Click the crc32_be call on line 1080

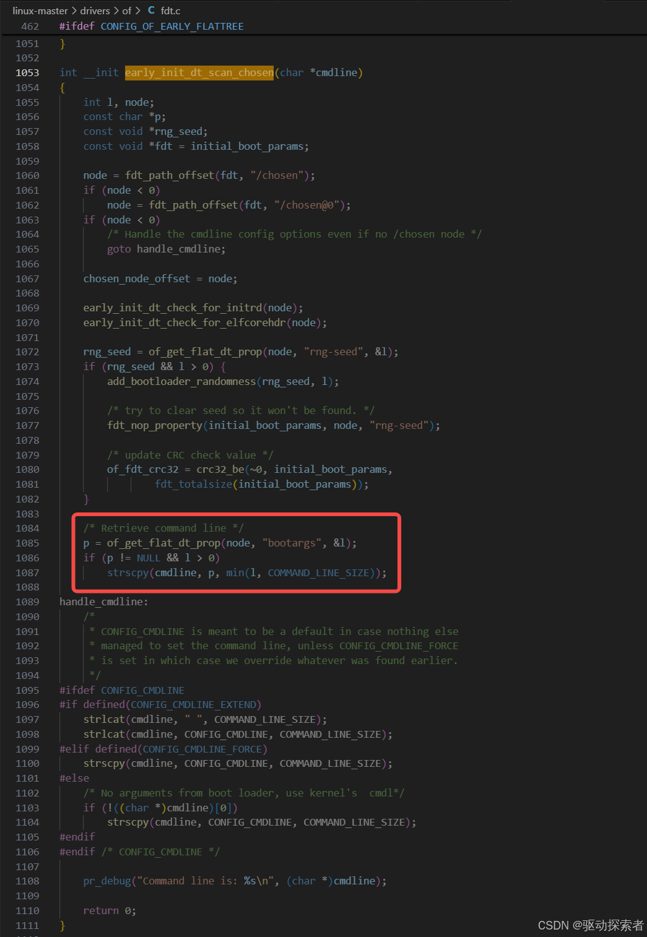(294, 470)
